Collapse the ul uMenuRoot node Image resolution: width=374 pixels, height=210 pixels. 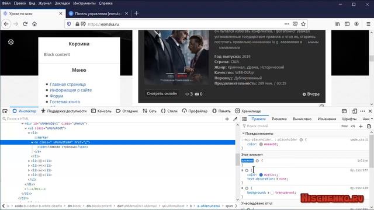pos(26,128)
